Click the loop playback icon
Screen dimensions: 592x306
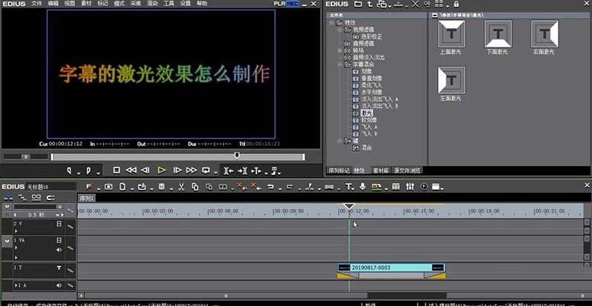[x=206, y=170]
